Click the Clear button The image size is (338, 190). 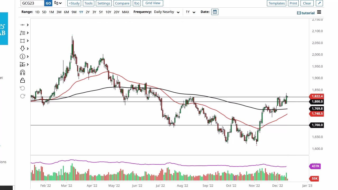307,3
